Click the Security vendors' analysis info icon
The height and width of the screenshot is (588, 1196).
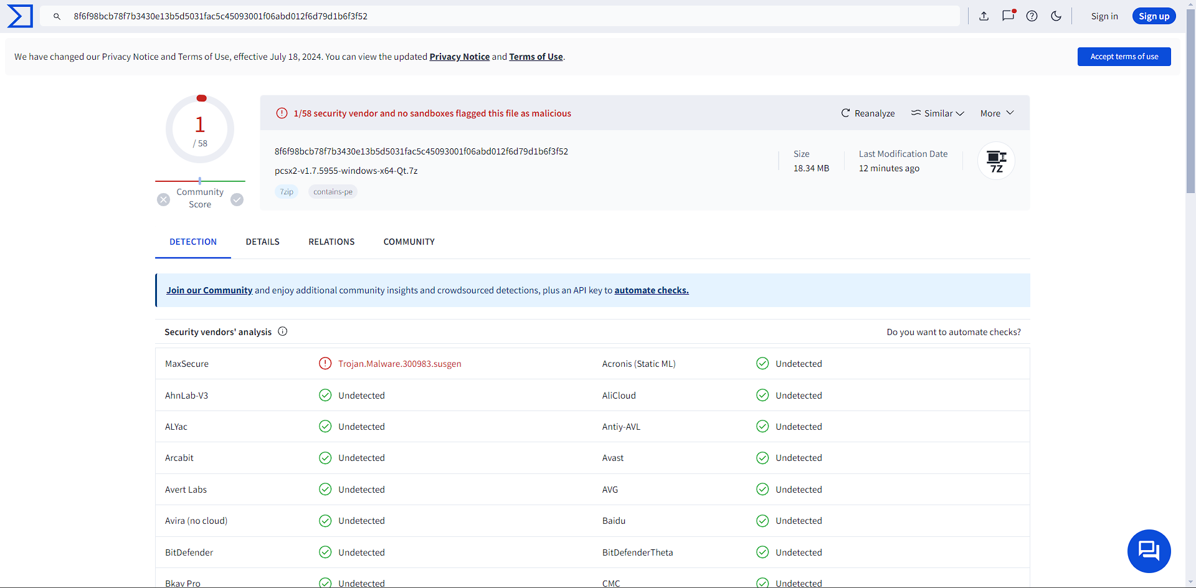click(x=283, y=331)
